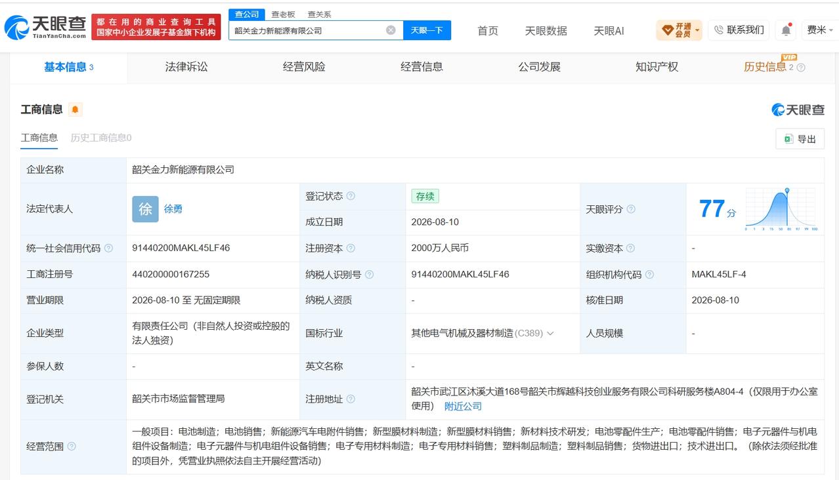The image size is (839, 480).
Task: Open the 公司发展 tab
Action: [x=539, y=67]
